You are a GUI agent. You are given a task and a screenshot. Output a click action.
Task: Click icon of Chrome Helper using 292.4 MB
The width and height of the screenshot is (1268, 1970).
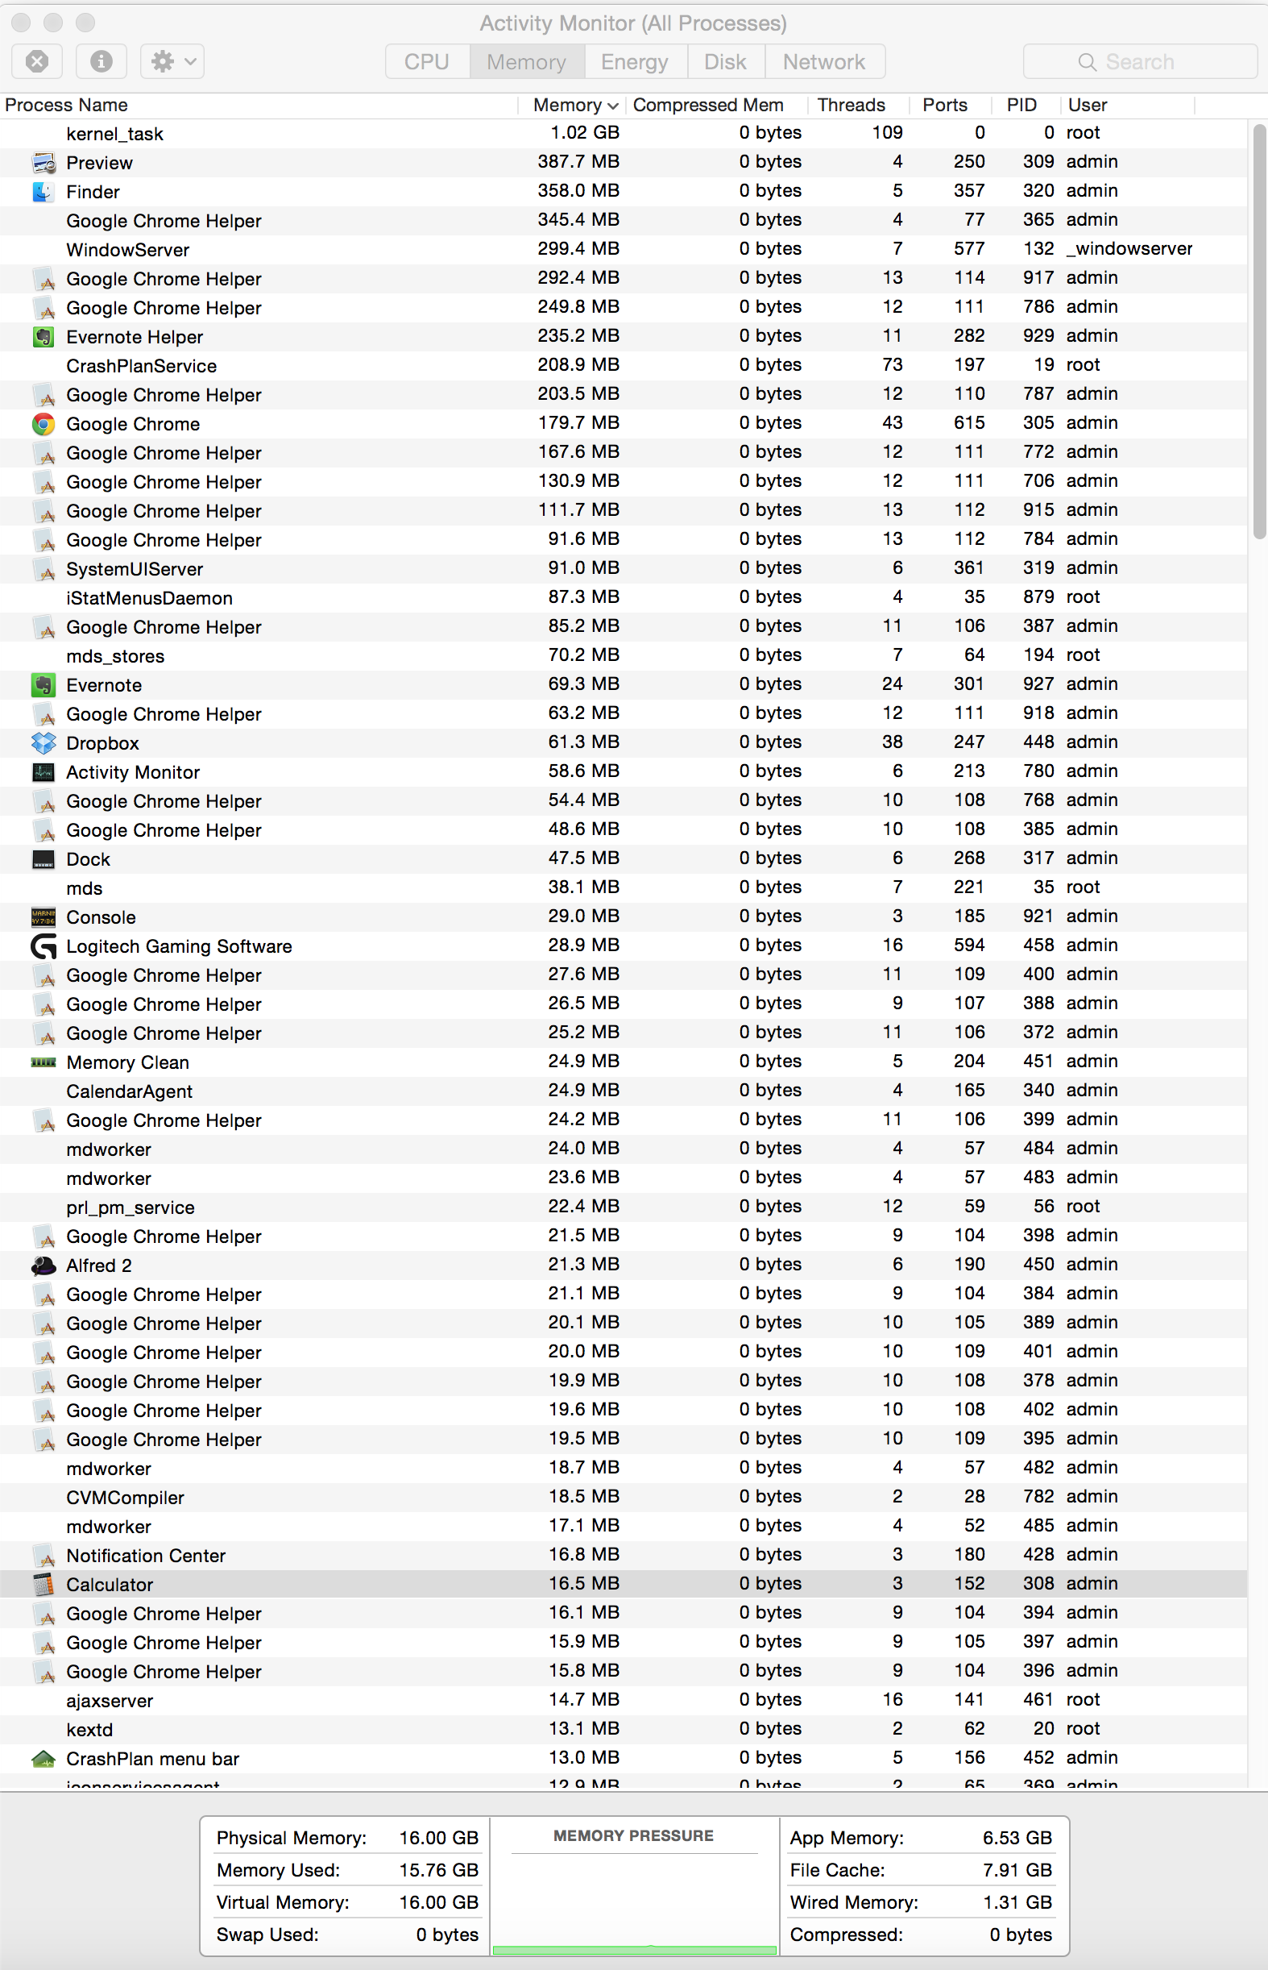coord(44,280)
